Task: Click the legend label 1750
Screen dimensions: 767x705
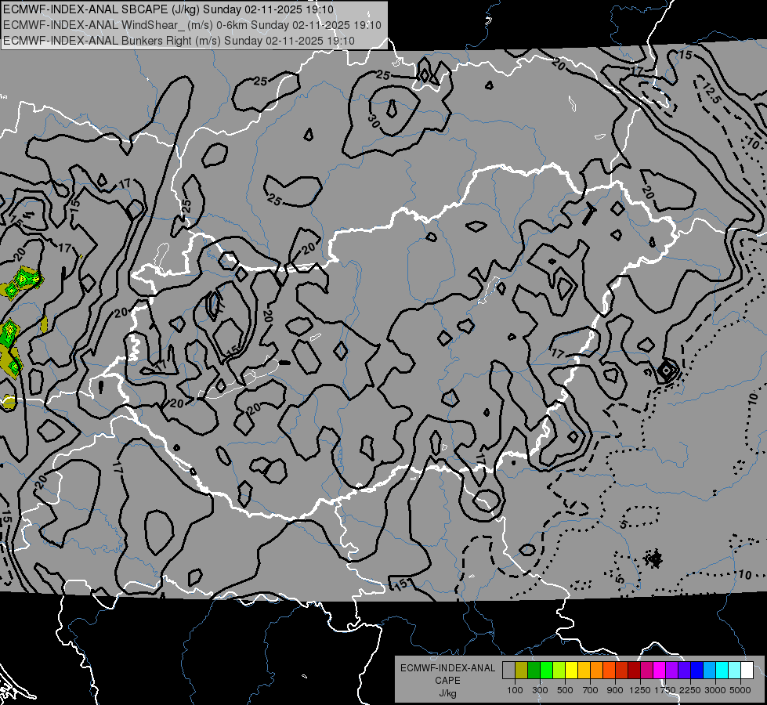Action: [x=665, y=690]
